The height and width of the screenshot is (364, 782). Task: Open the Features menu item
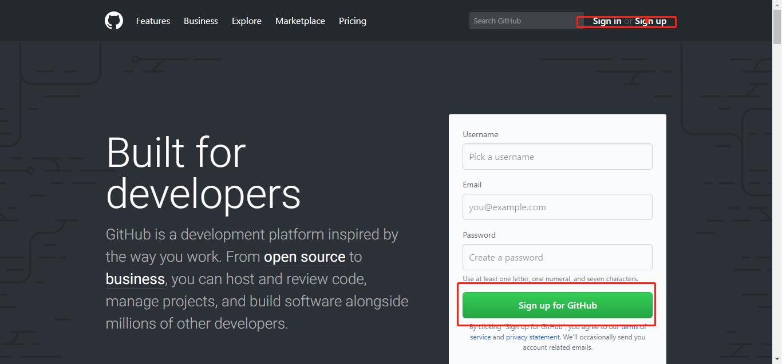153,21
